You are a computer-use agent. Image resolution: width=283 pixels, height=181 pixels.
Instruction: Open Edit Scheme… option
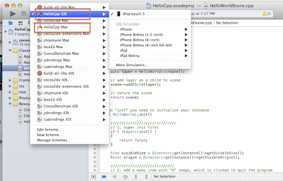tap(49, 130)
